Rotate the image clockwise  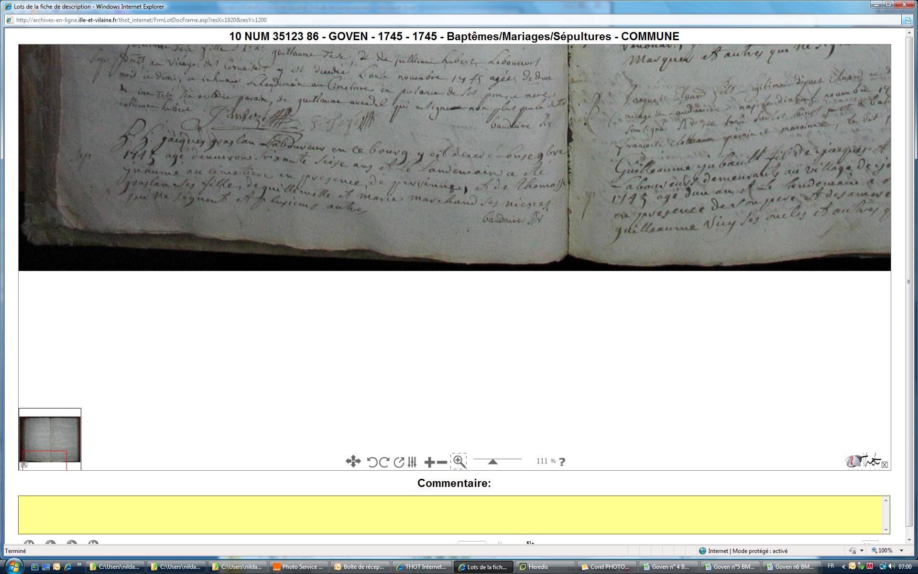(384, 462)
